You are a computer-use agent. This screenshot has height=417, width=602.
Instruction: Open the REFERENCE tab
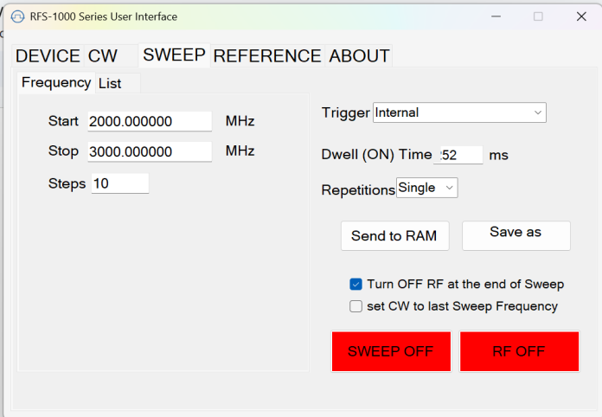267,56
